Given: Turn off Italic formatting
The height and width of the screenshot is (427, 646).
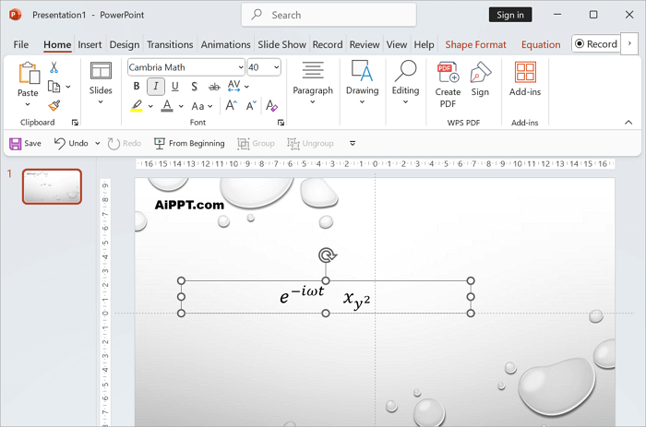Looking at the screenshot, I should pyautogui.click(x=156, y=87).
